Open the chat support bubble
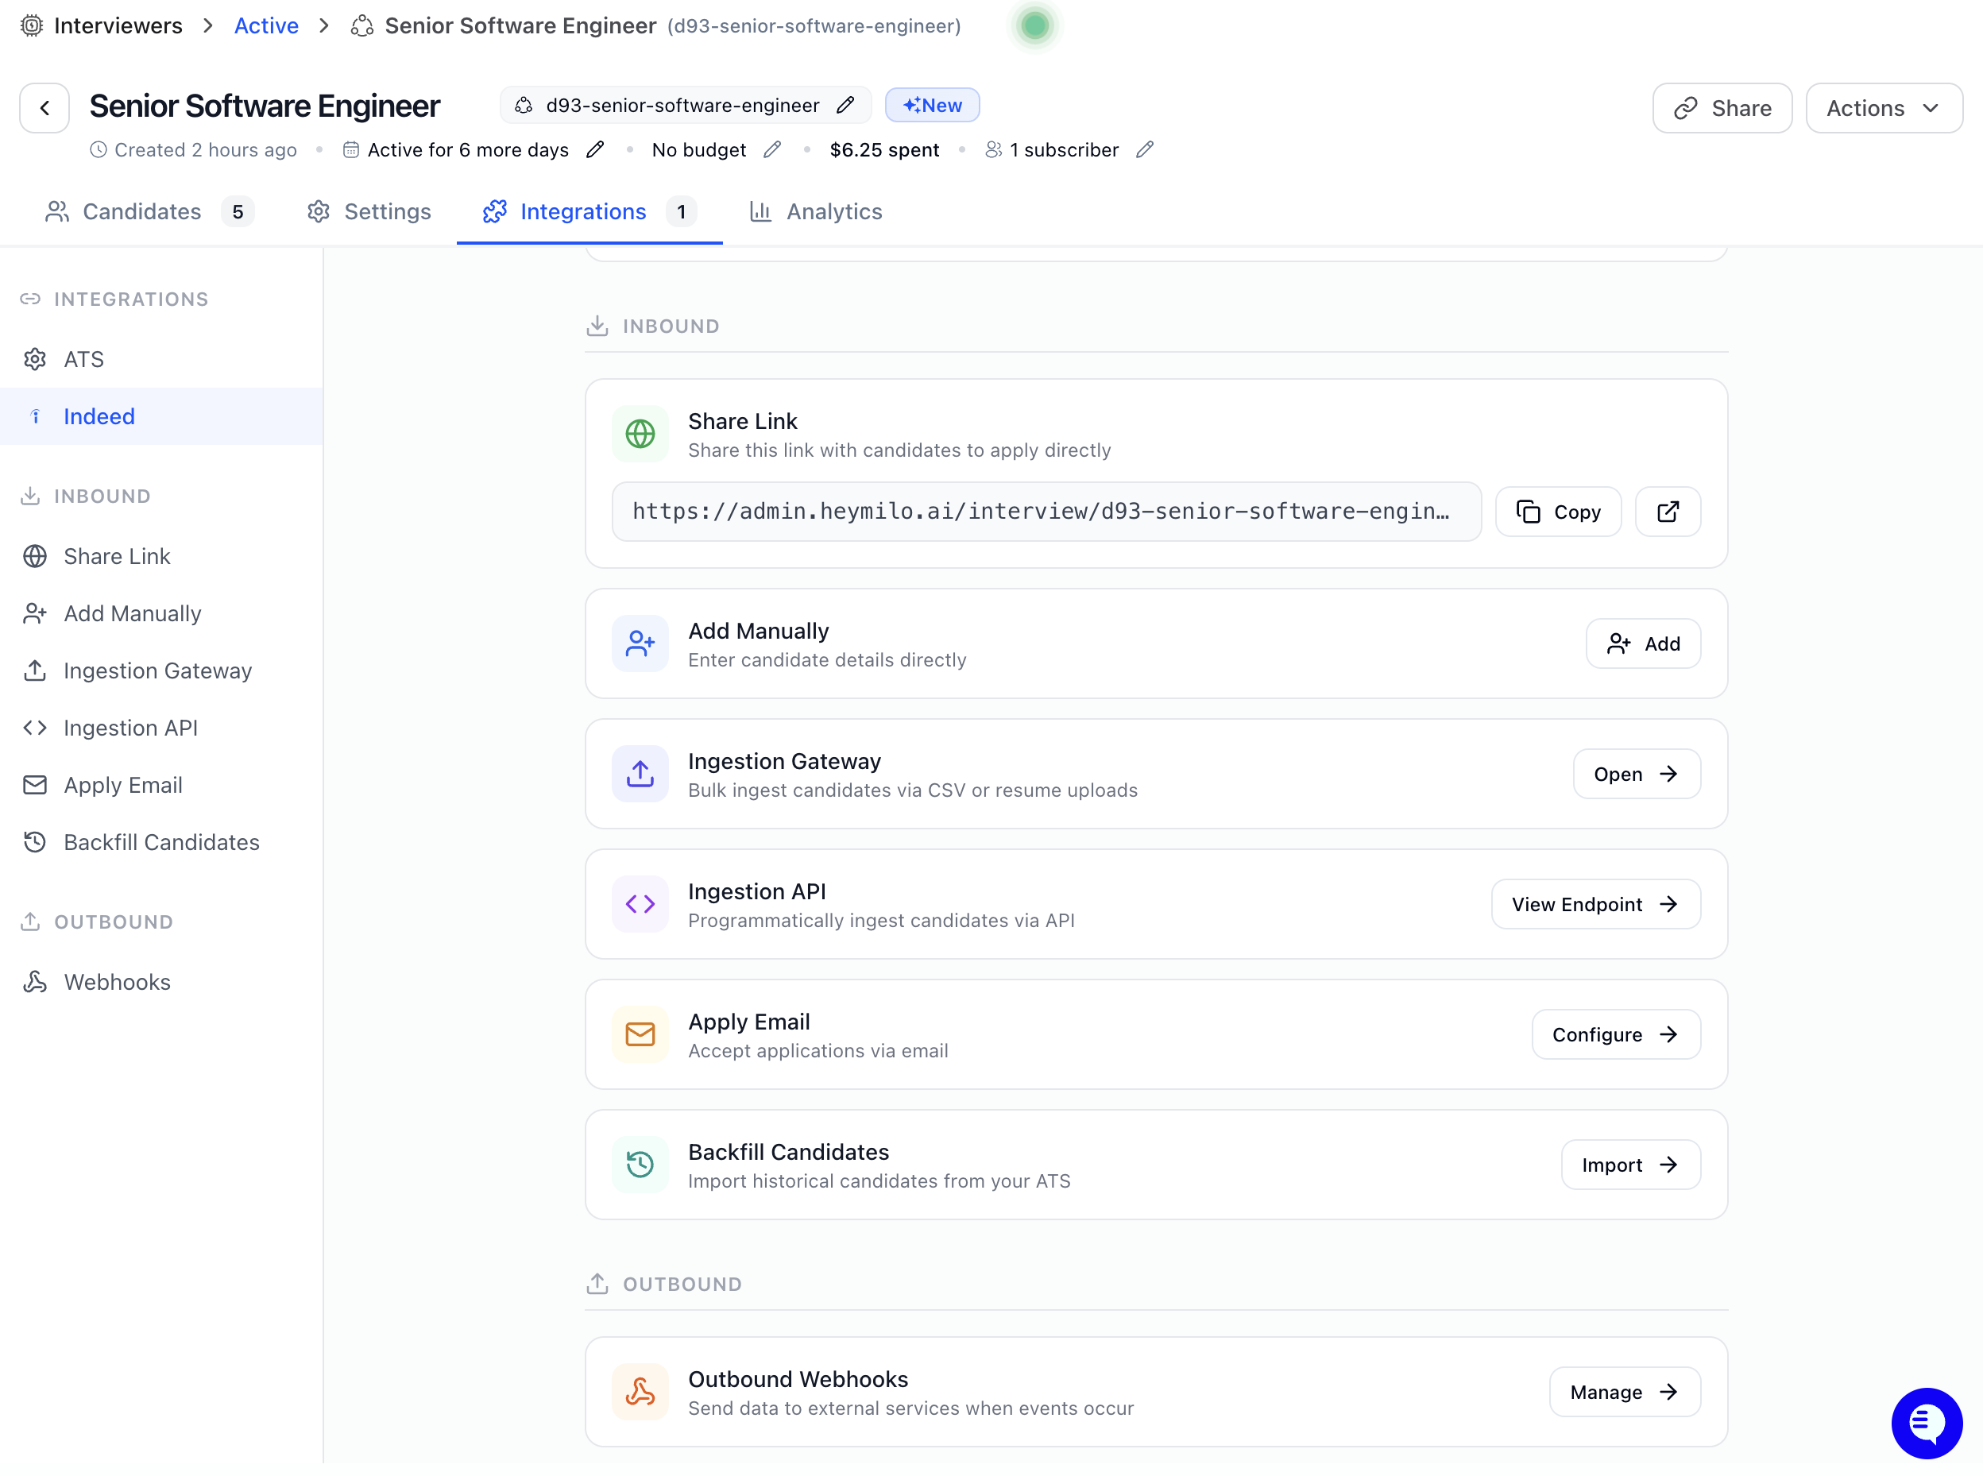The width and height of the screenshot is (1983, 1476). pyautogui.click(x=1926, y=1423)
